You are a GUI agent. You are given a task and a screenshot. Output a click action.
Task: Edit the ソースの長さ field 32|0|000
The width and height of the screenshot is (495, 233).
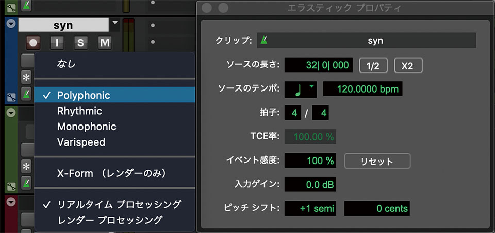(x=319, y=65)
